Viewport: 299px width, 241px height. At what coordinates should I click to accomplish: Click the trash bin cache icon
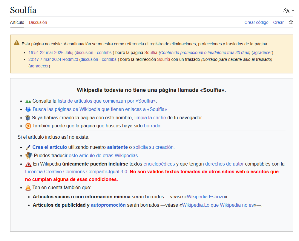[28, 118]
